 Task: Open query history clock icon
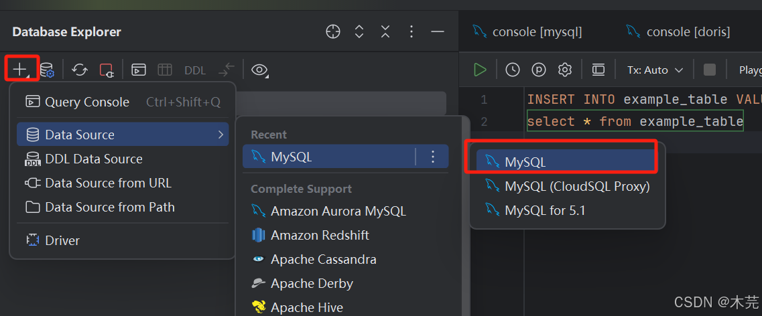[512, 70]
